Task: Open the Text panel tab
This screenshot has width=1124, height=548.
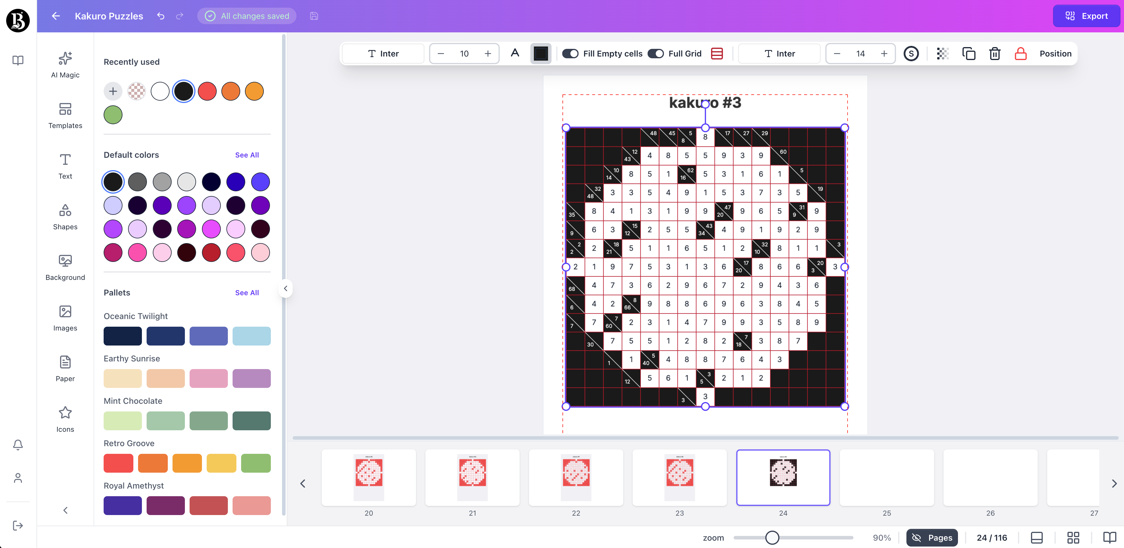Action: click(64, 166)
